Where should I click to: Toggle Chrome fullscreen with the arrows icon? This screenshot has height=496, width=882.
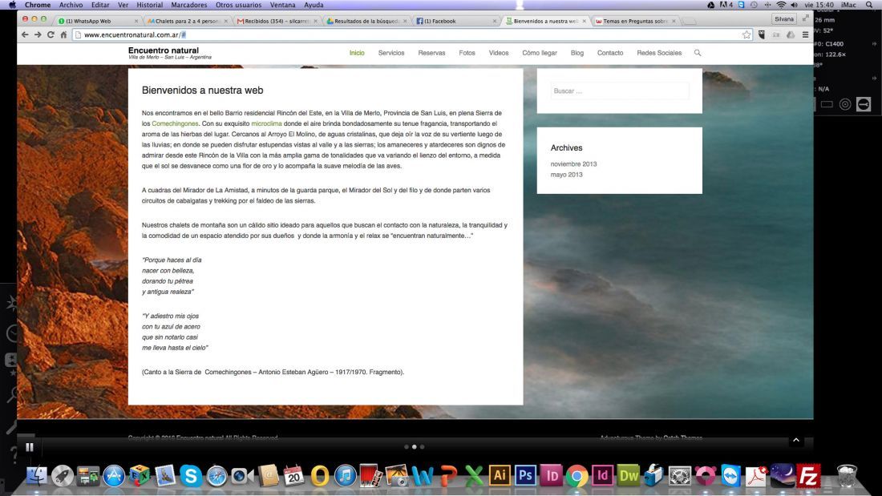[x=806, y=18]
